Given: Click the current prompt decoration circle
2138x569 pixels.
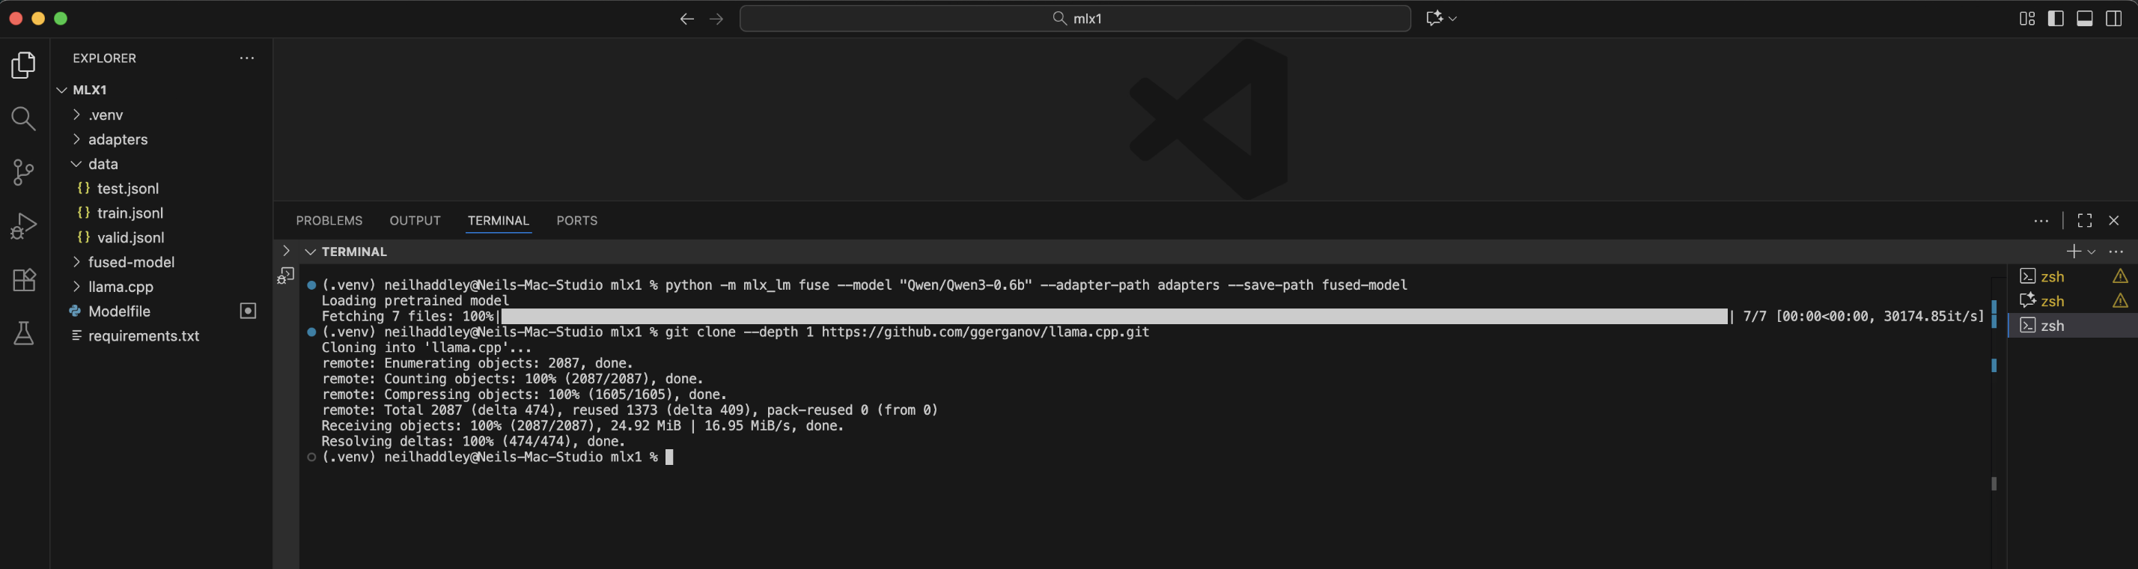Looking at the screenshot, I should [311, 457].
